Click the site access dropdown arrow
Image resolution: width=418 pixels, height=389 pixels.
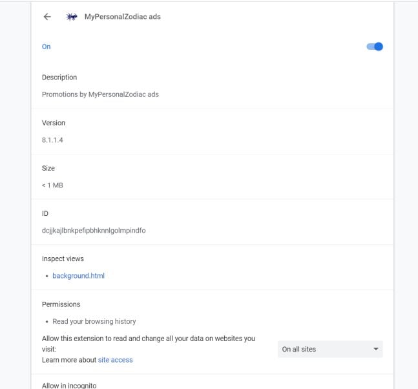(376, 349)
